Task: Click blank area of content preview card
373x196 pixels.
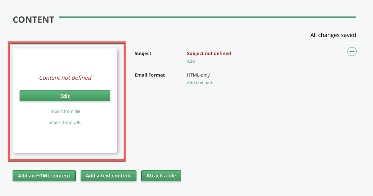Action: click(65, 139)
